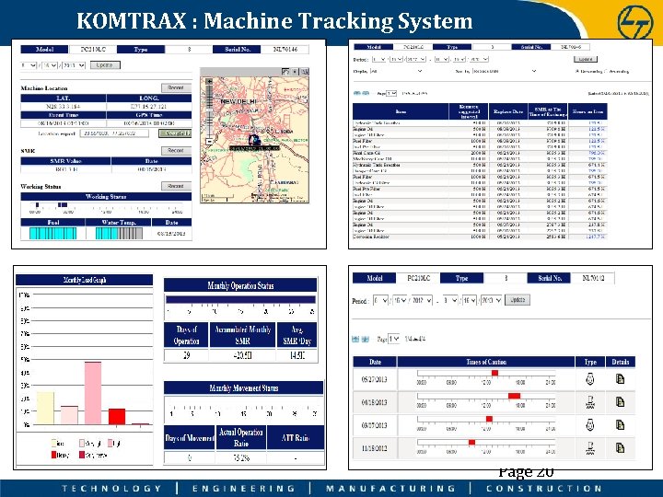
Task: Click the location request input field
Action: [x=114, y=133]
